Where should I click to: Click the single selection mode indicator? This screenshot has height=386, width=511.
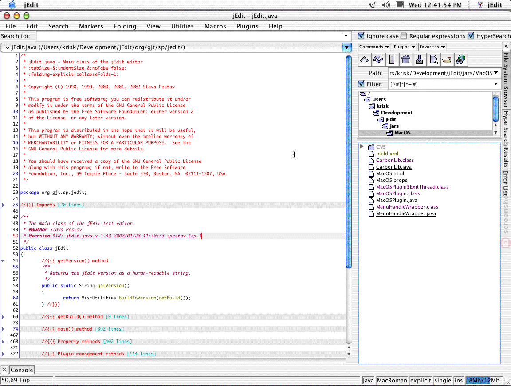(x=443, y=380)
